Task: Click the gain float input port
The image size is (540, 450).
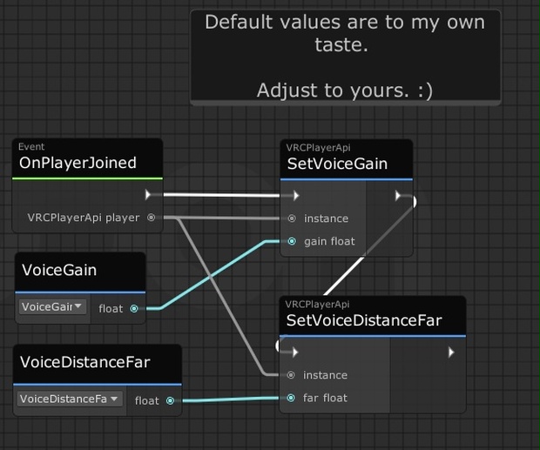Action: [x=292, y=241]
